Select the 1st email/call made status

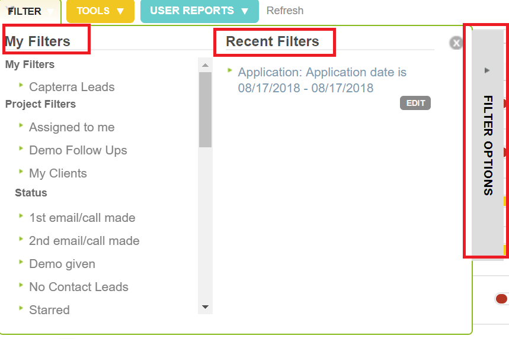click(82, 218)
